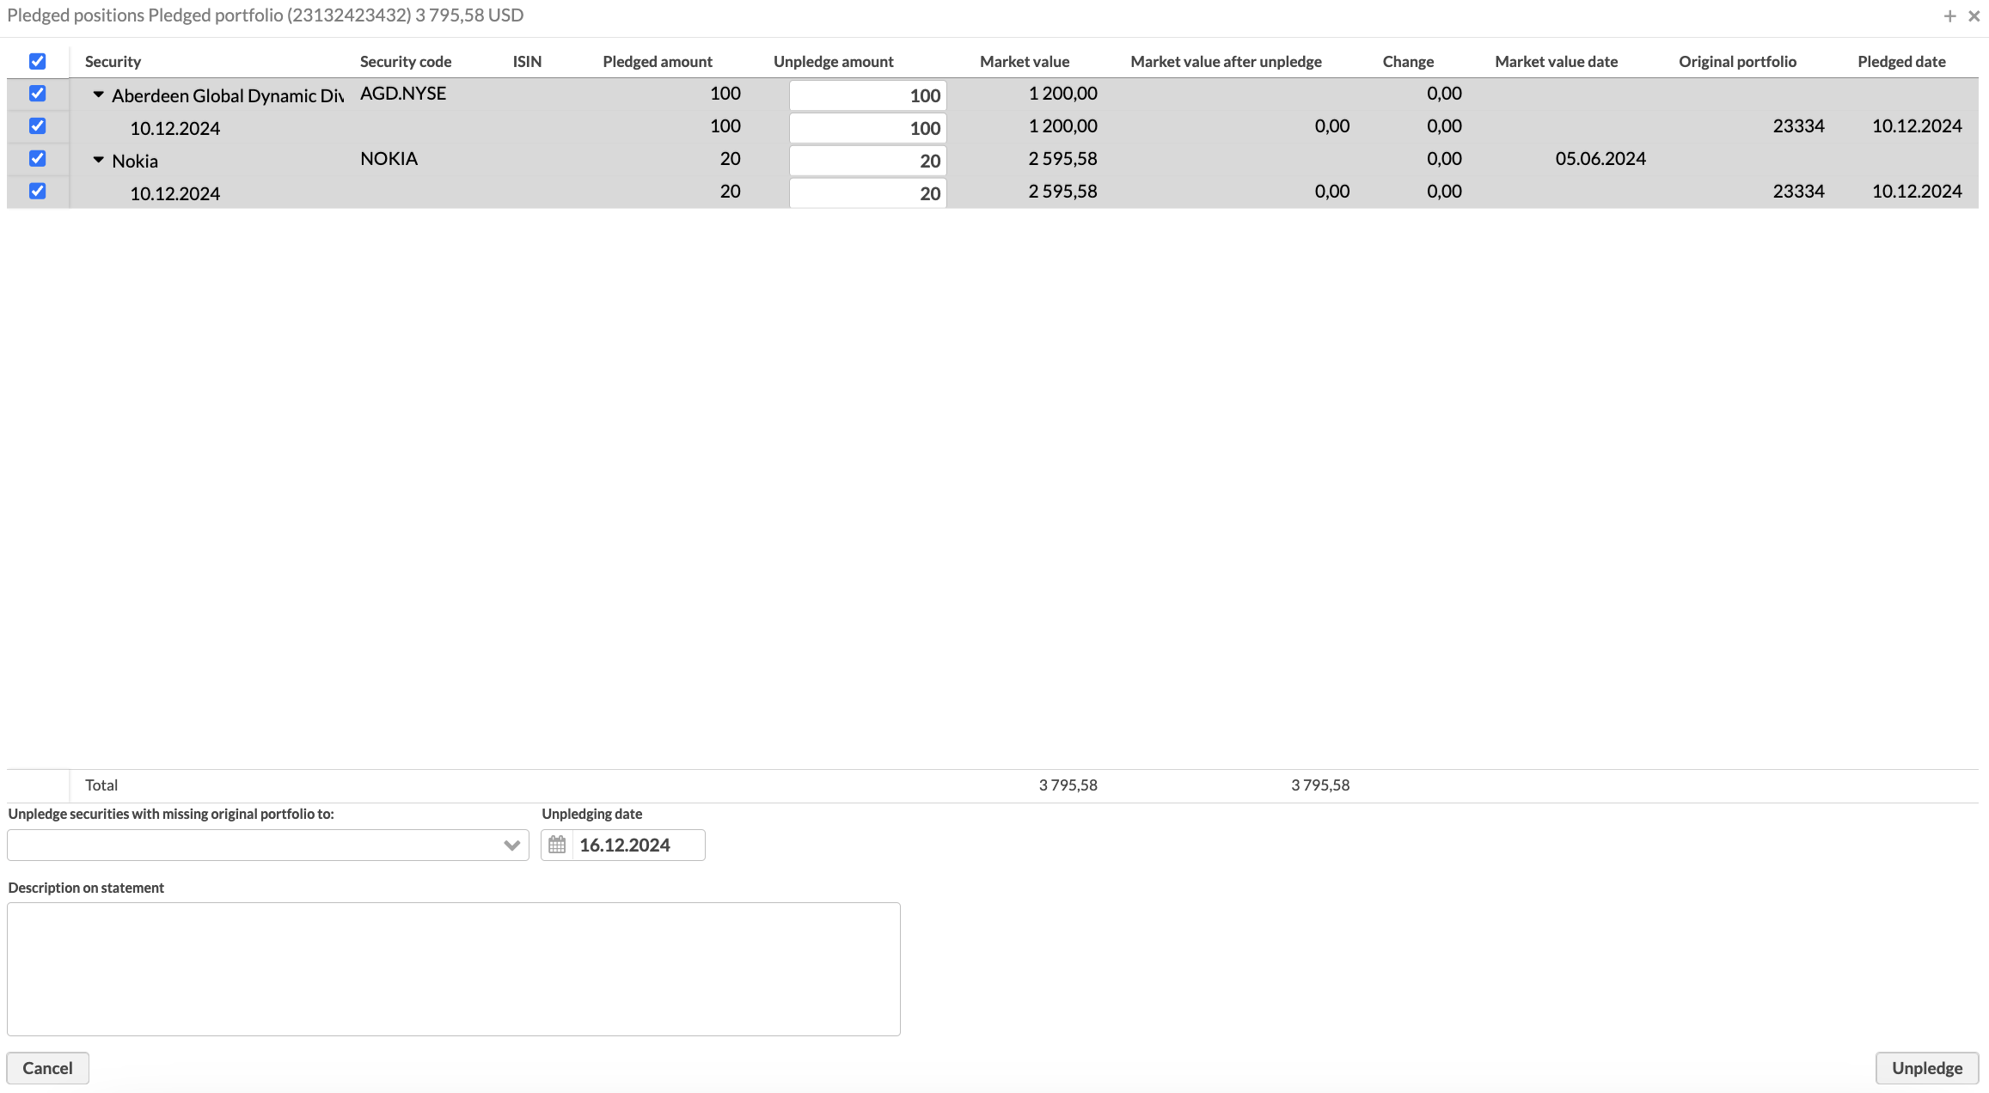Viewport: 1989px width, 1093px height.
Task: Uncheck the checkbox for Nokia's 10.12.2024 lot
Action: [x=37, y=192]
